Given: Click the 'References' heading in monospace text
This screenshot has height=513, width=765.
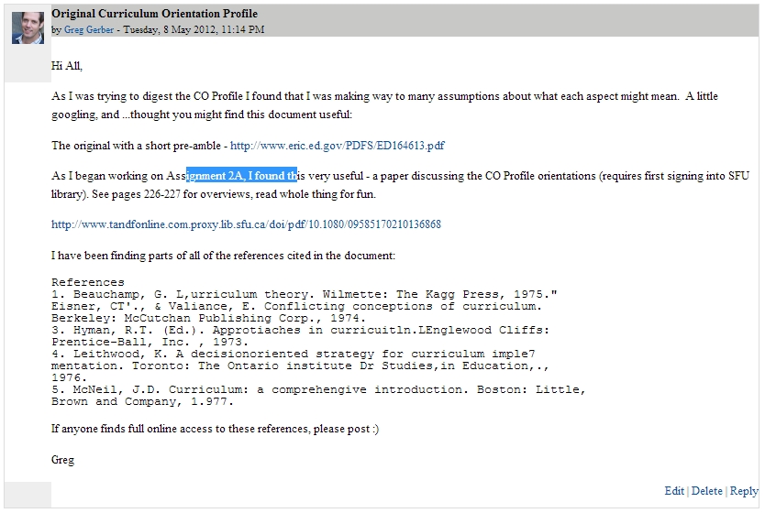Looking at the screenshot, I should click(x=87, y=282).
